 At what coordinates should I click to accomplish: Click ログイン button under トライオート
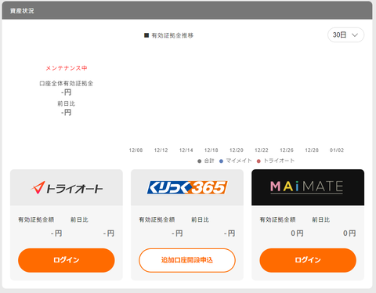click(x=67, y=260)
